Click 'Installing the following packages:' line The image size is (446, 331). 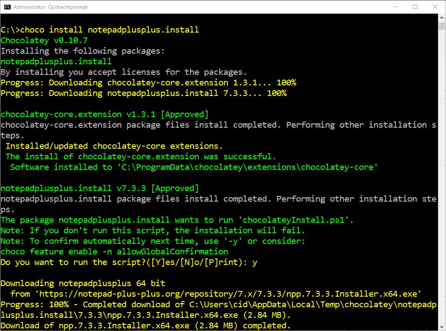83,51
